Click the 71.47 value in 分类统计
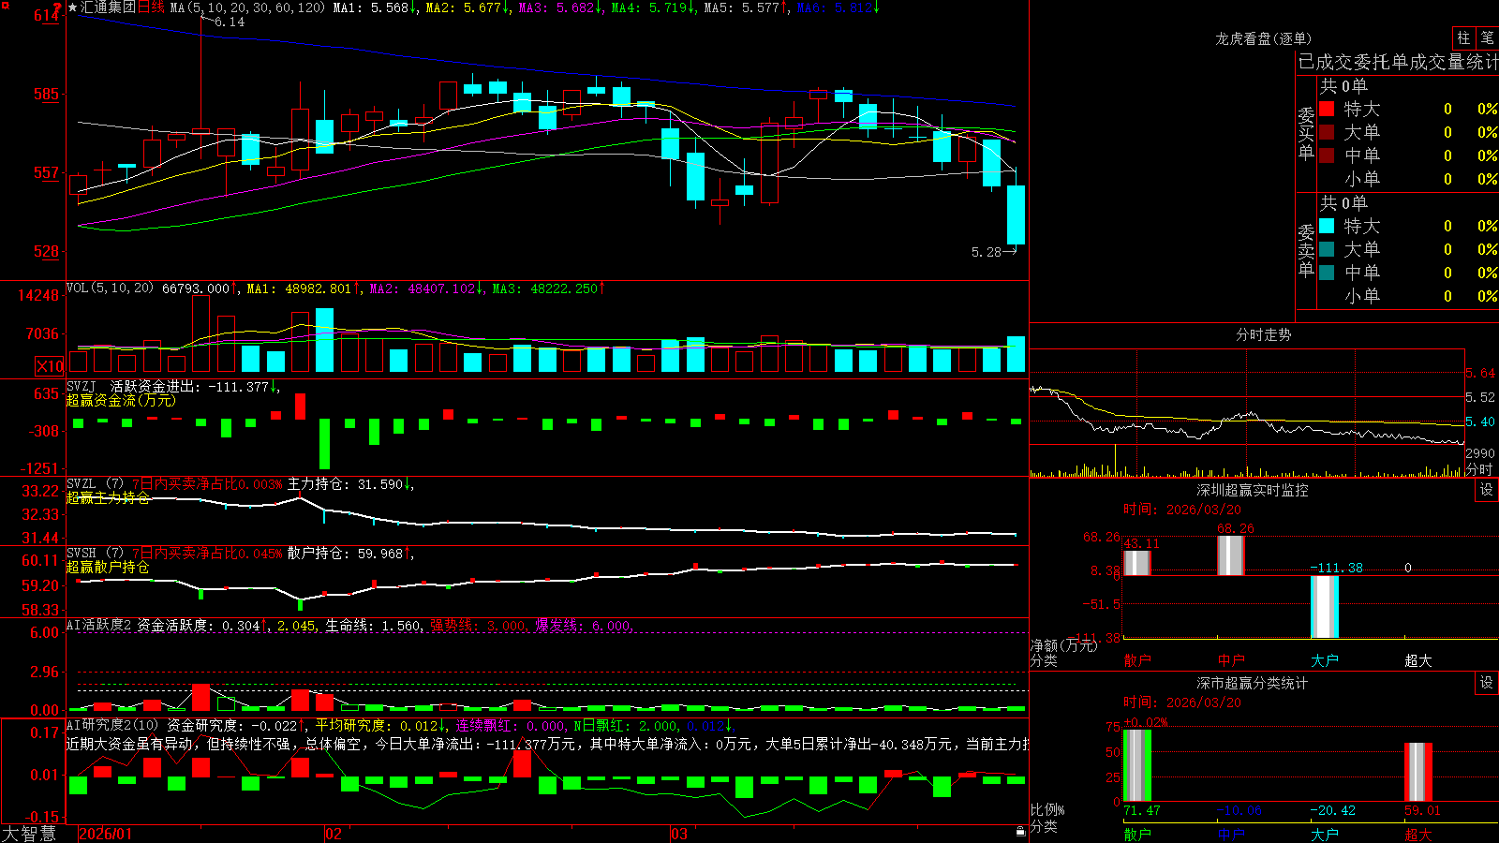The width and height of the screenshot is (1499, 843). 1141,810
